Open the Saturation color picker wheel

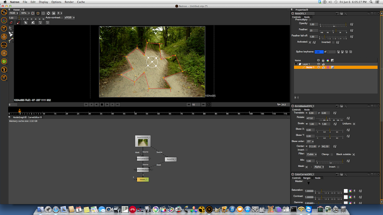tap(350, 191)
